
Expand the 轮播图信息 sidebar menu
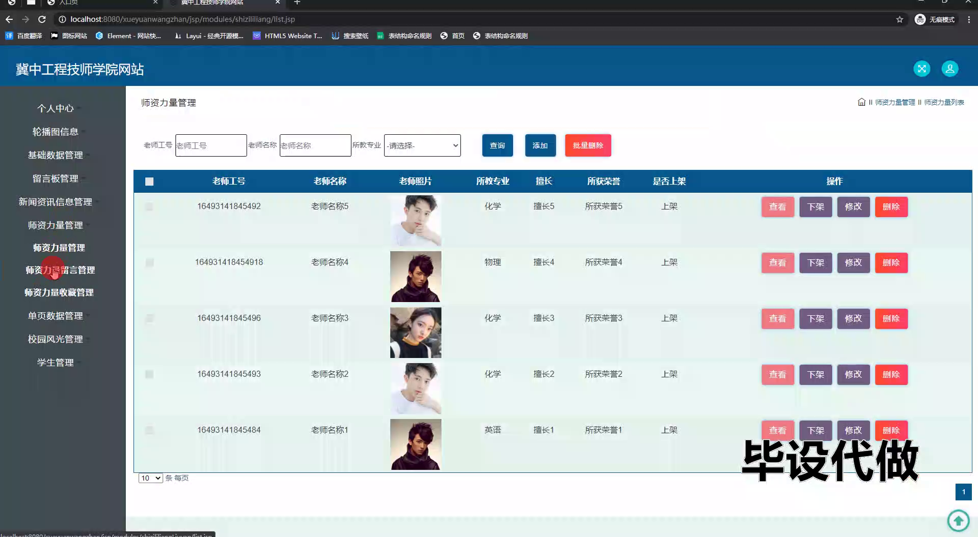55,132
